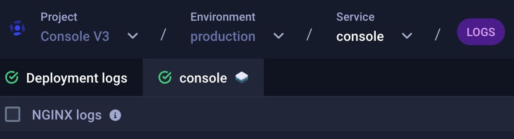Click the green check icon beside Deployment logs
The image size is (514, 139).
(x=12, y=77)
